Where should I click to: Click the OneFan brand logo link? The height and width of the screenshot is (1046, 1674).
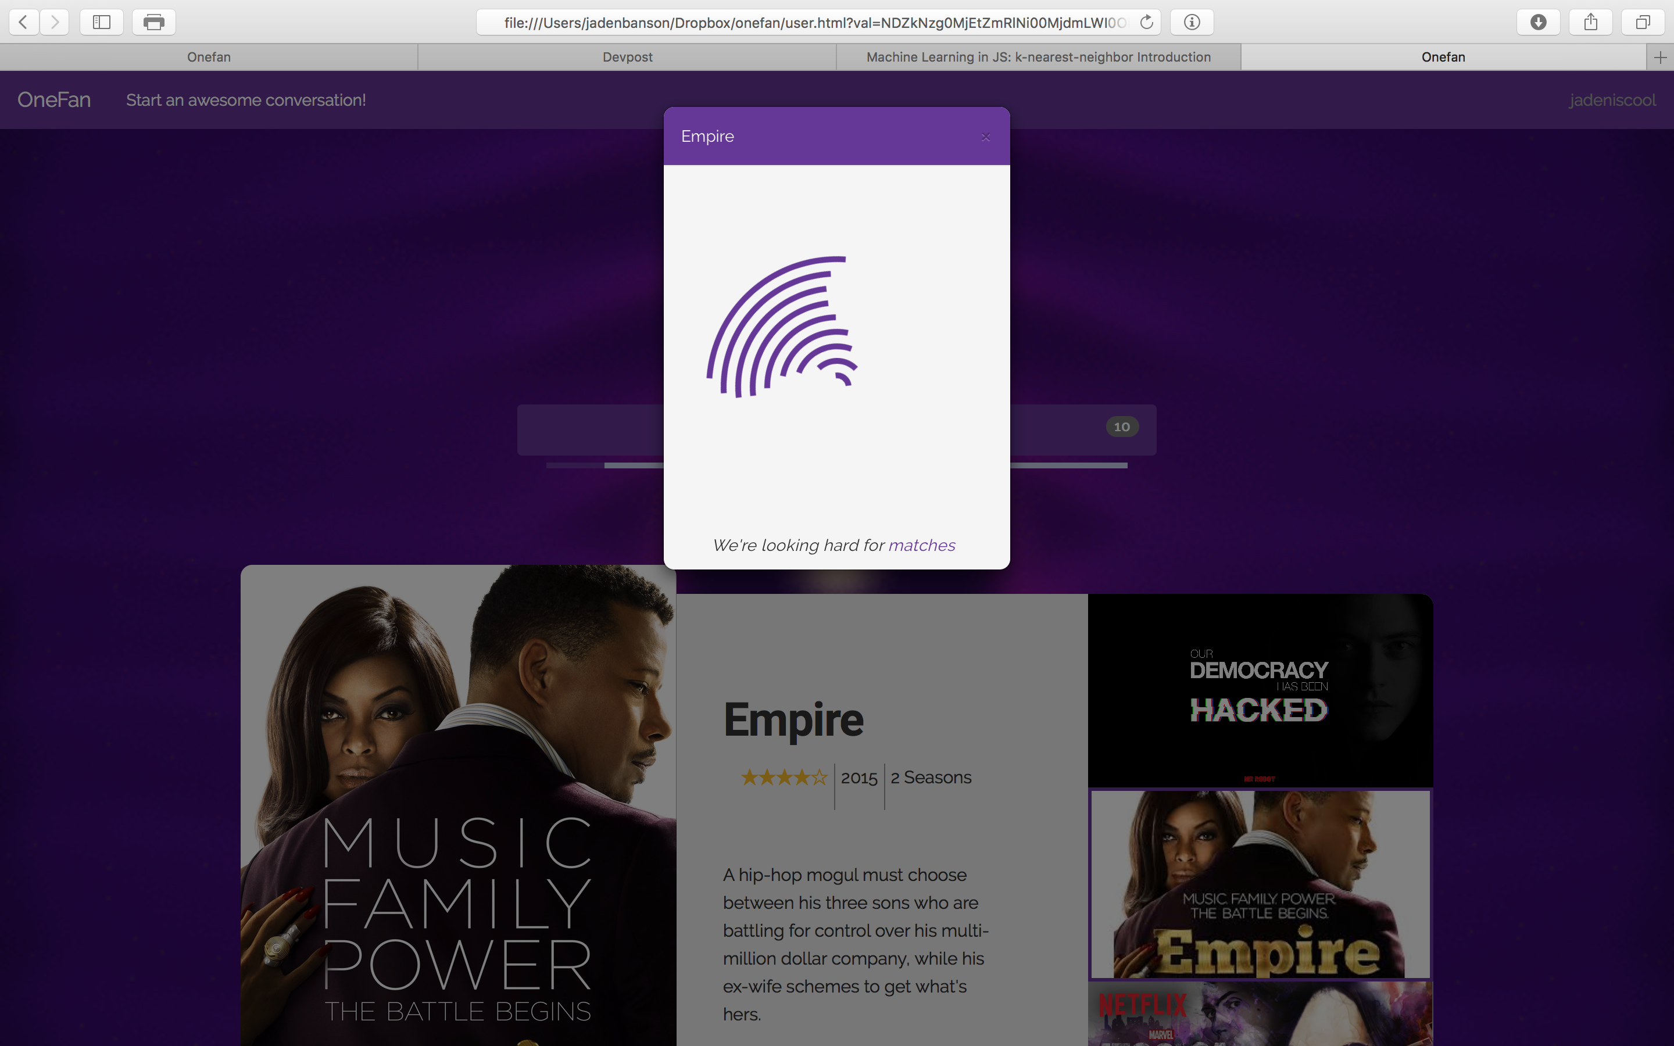point(54,101)
